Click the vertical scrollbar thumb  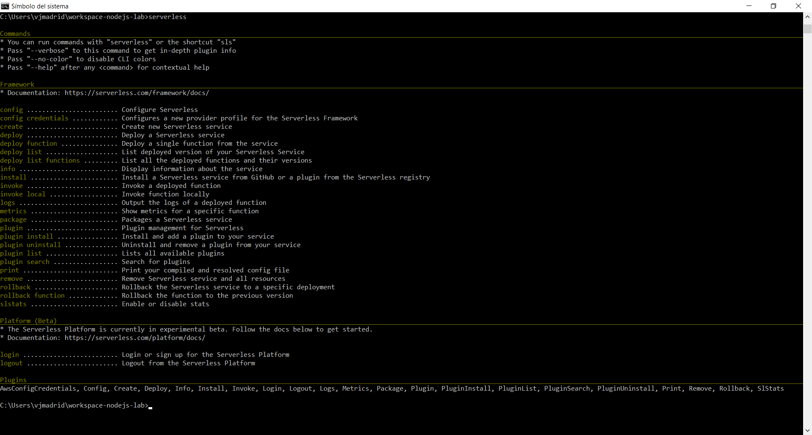(x=807, y=29)
